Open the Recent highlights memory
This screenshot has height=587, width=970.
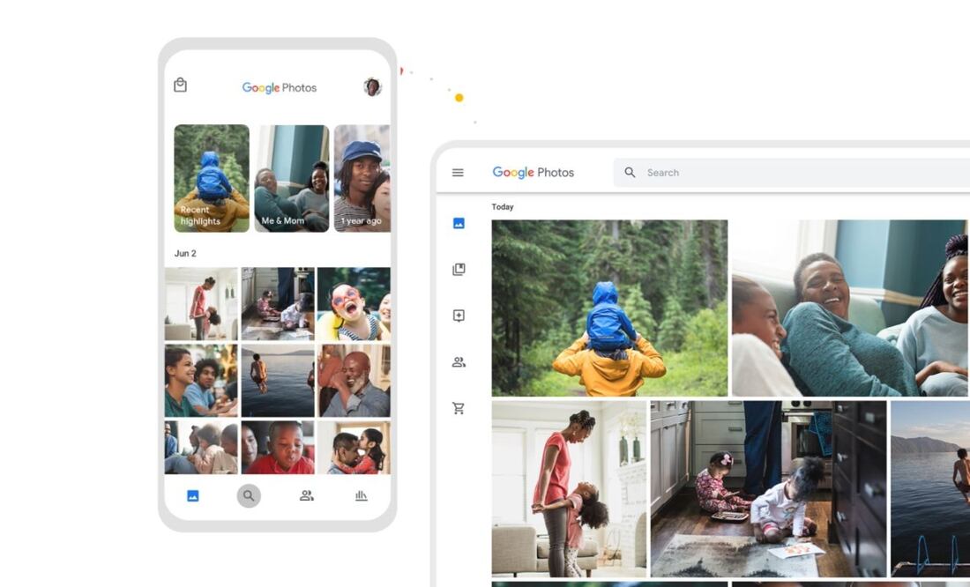pyautogui.click(x=212, y=179)
